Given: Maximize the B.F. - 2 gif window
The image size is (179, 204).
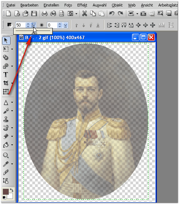Looking at the screenshot, I should click(143, 37).
